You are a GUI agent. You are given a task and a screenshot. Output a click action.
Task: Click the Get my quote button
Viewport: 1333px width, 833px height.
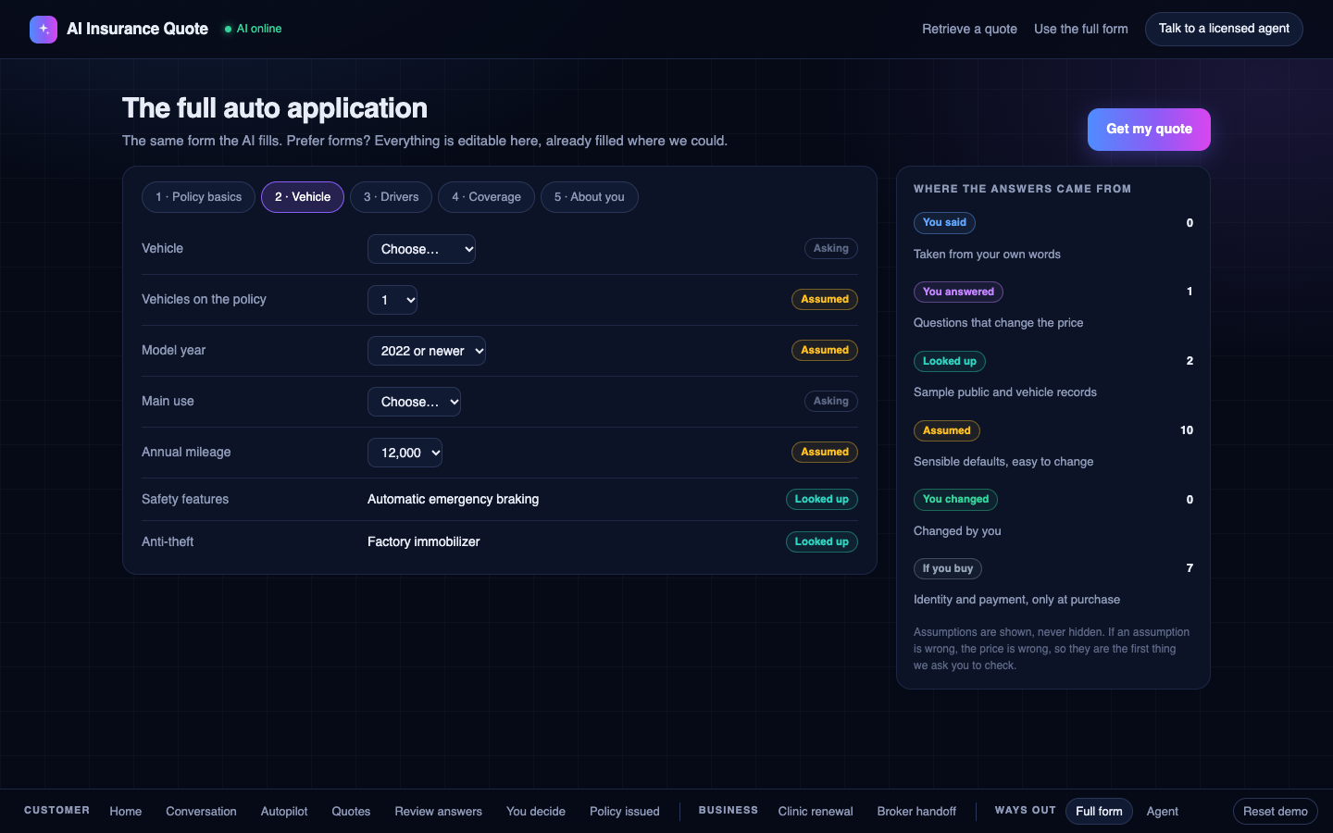coord(1149,130)
